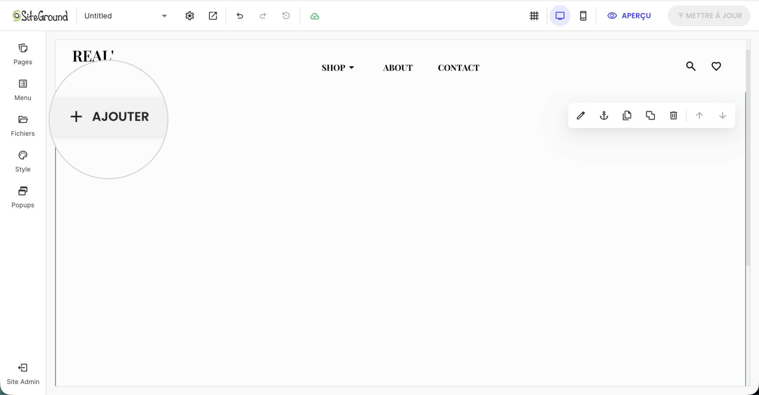The image size is (759, 395).
Task: Set anchor for the section
Action: 604,116
